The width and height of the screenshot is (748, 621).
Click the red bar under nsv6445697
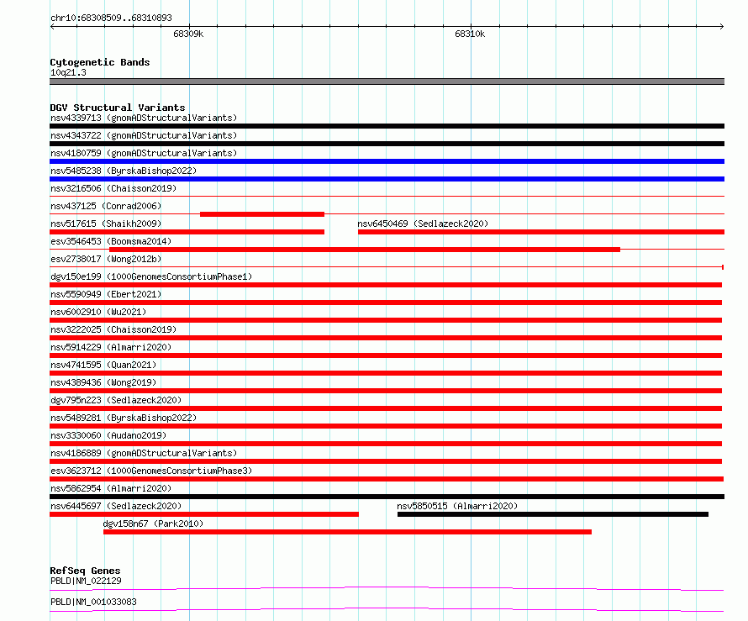[x=204, y=514]
